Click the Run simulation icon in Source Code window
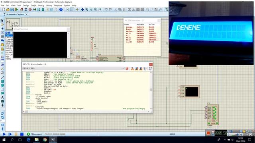The height and width of the screenshot is (143, 255). [x=127, y=69]
